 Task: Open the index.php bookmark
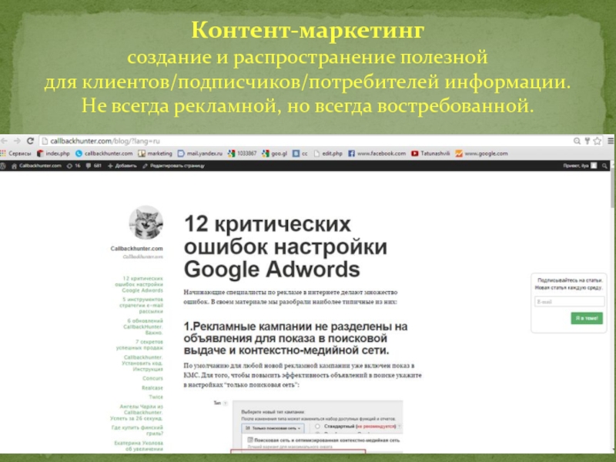click(53, 153)
